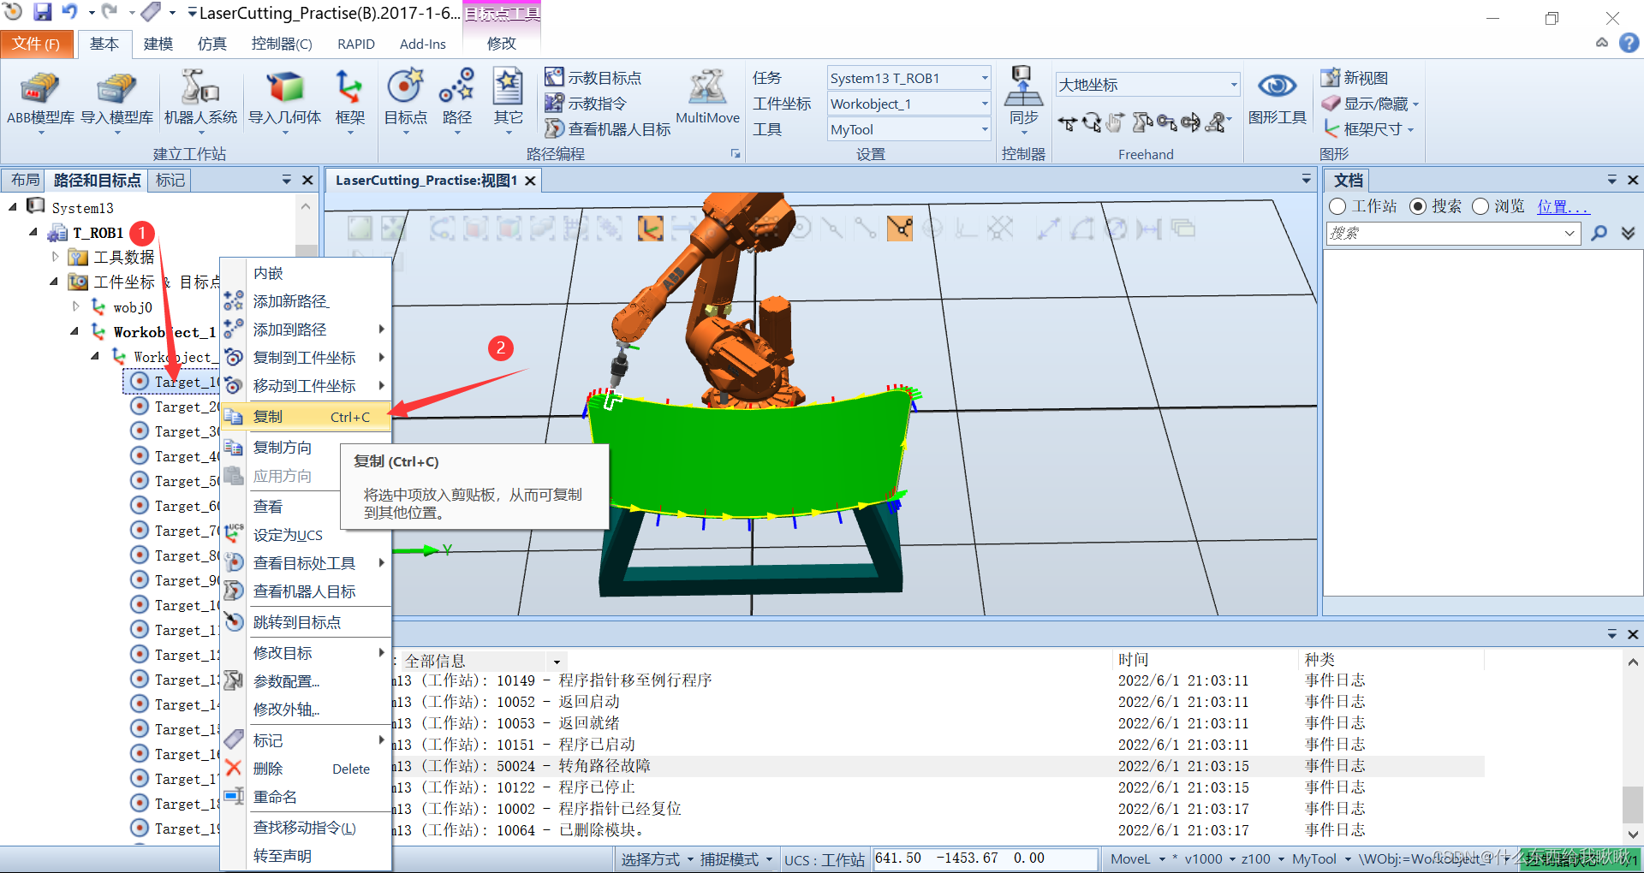Image resolution: width=1644 pixels, height=873 pixels.
Task: Switch to the 布局 panel tab
Action: tap(25, 180)
